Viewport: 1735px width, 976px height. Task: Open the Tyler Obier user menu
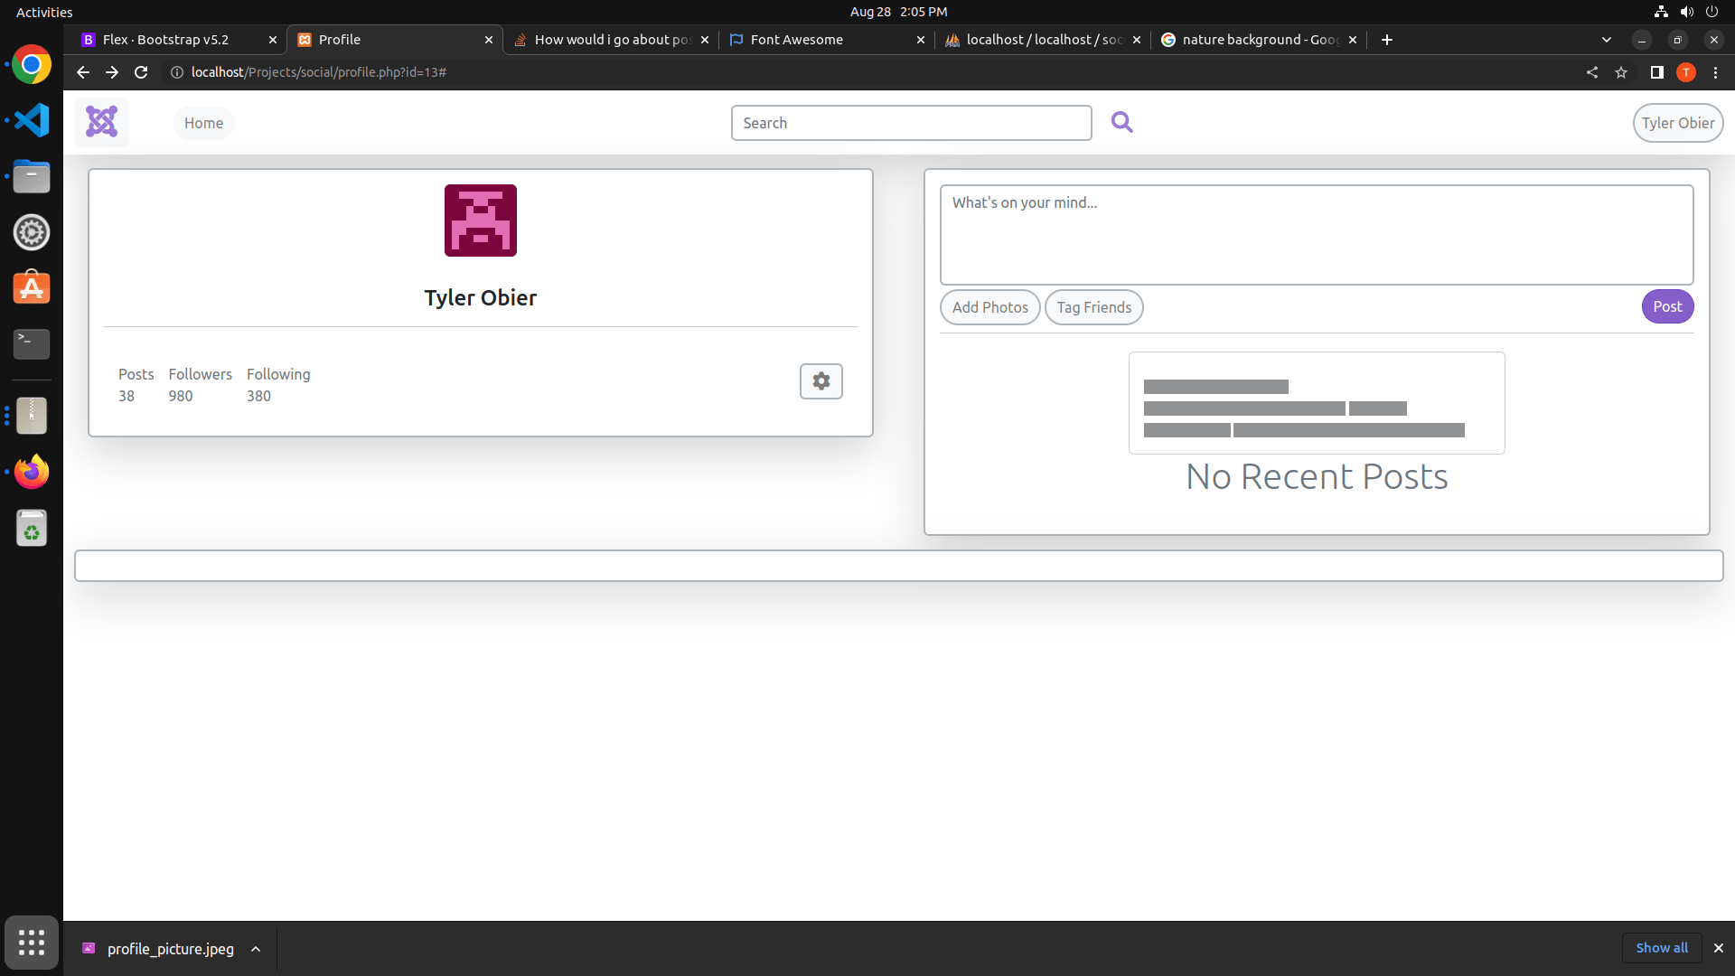(x=1677, y=123)
